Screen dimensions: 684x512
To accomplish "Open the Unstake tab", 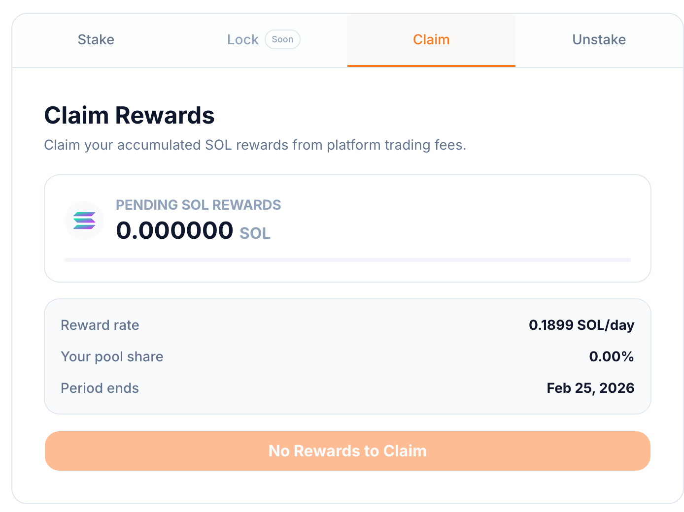I will point(599,39).
